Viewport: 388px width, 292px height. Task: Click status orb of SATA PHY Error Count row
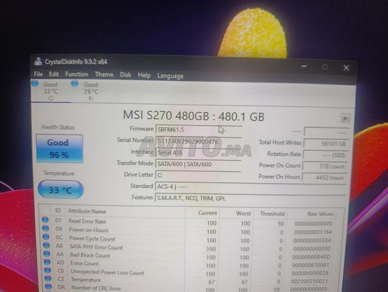click(x=46, y=245)
